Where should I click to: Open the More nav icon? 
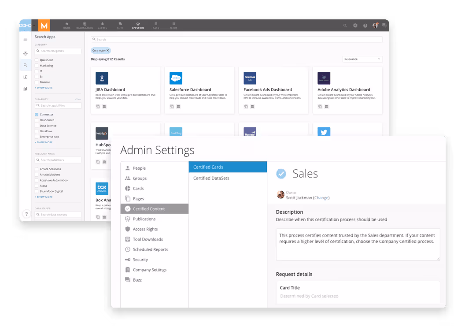[x=173, y=26]
